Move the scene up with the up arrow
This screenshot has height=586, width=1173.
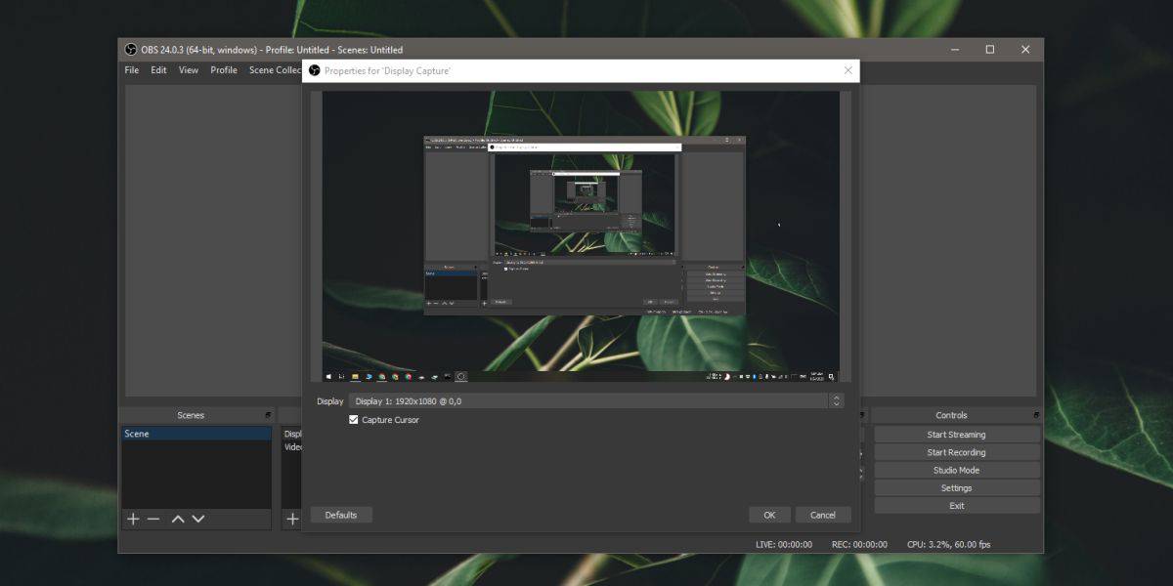(x=178, y=519)
